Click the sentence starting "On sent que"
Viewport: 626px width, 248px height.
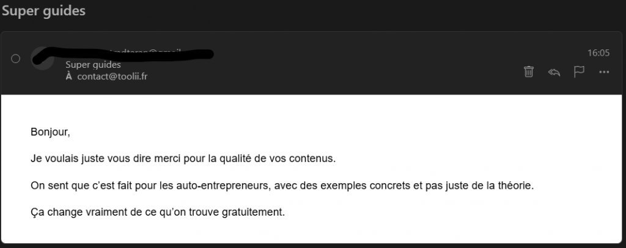(x=282, y=185)
